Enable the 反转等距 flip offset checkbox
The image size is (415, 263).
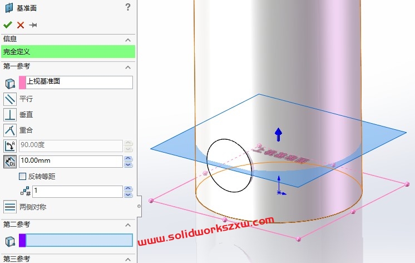pyautogui.click(x=22, y=176)
